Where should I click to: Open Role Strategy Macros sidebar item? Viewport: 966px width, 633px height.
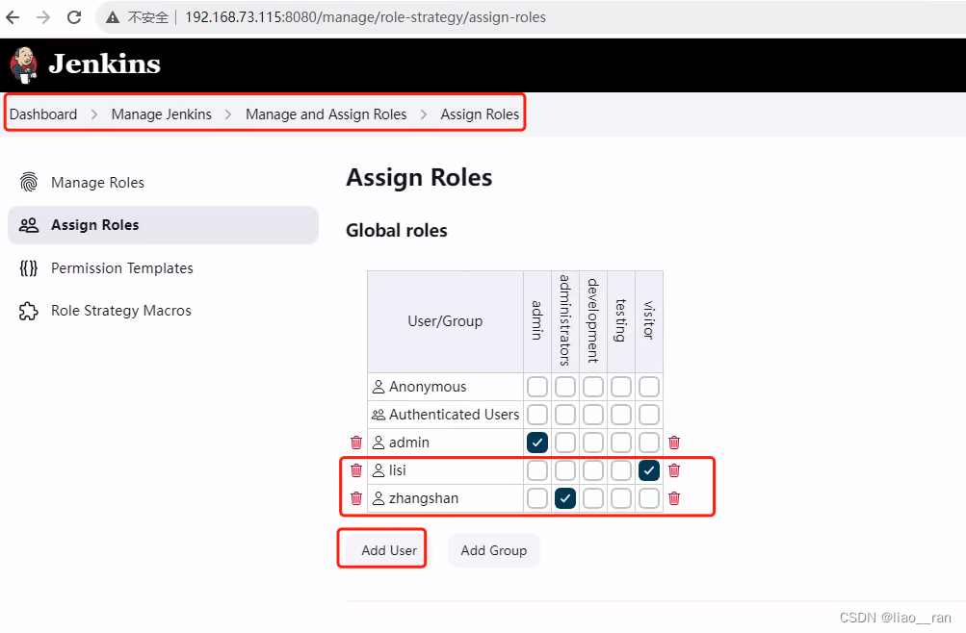[x=163, y=311]
